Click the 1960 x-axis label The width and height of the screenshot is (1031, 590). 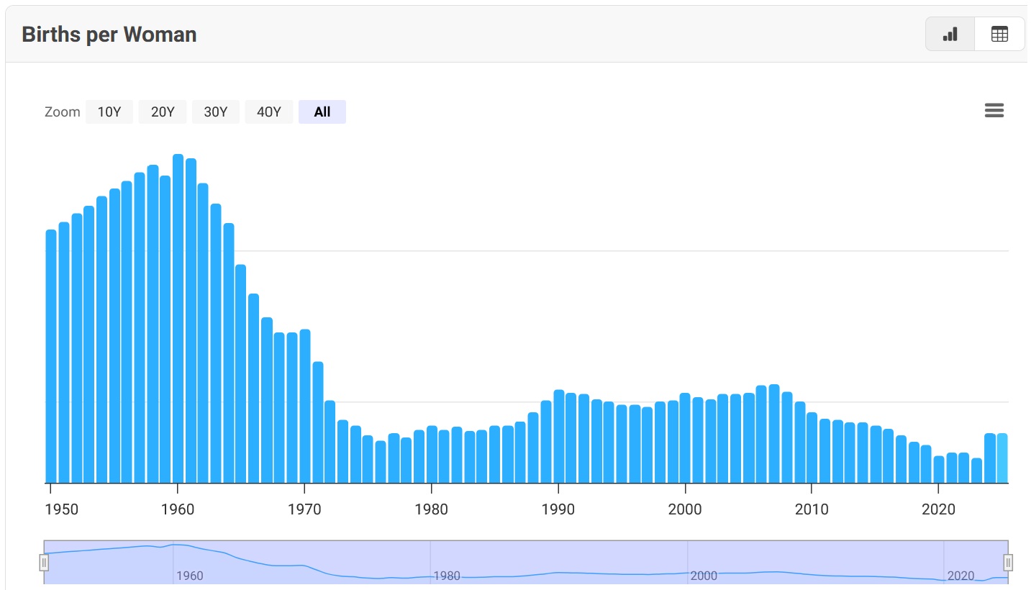tap(178, 509)
